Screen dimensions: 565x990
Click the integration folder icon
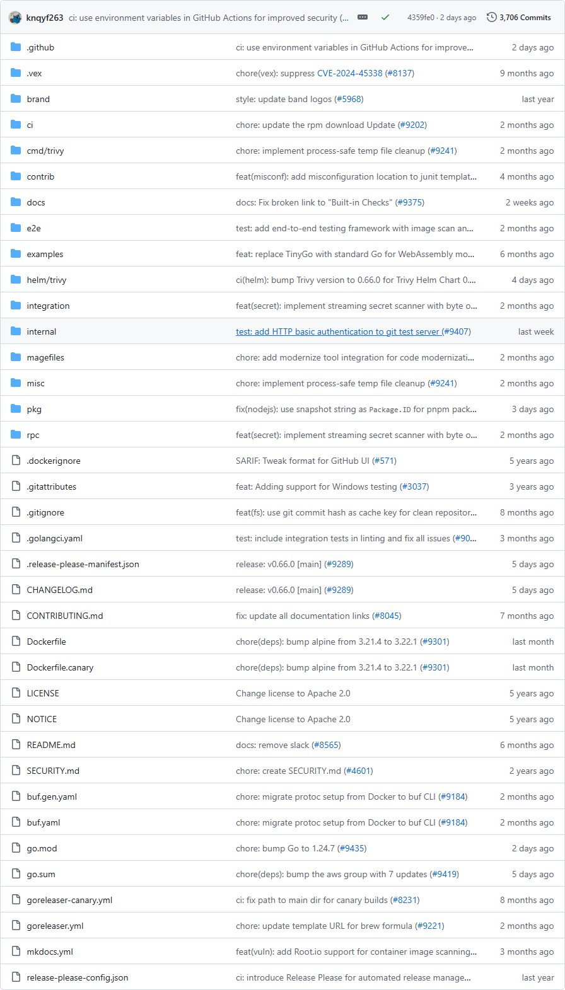pyautogui.click(x=16, y=306)
